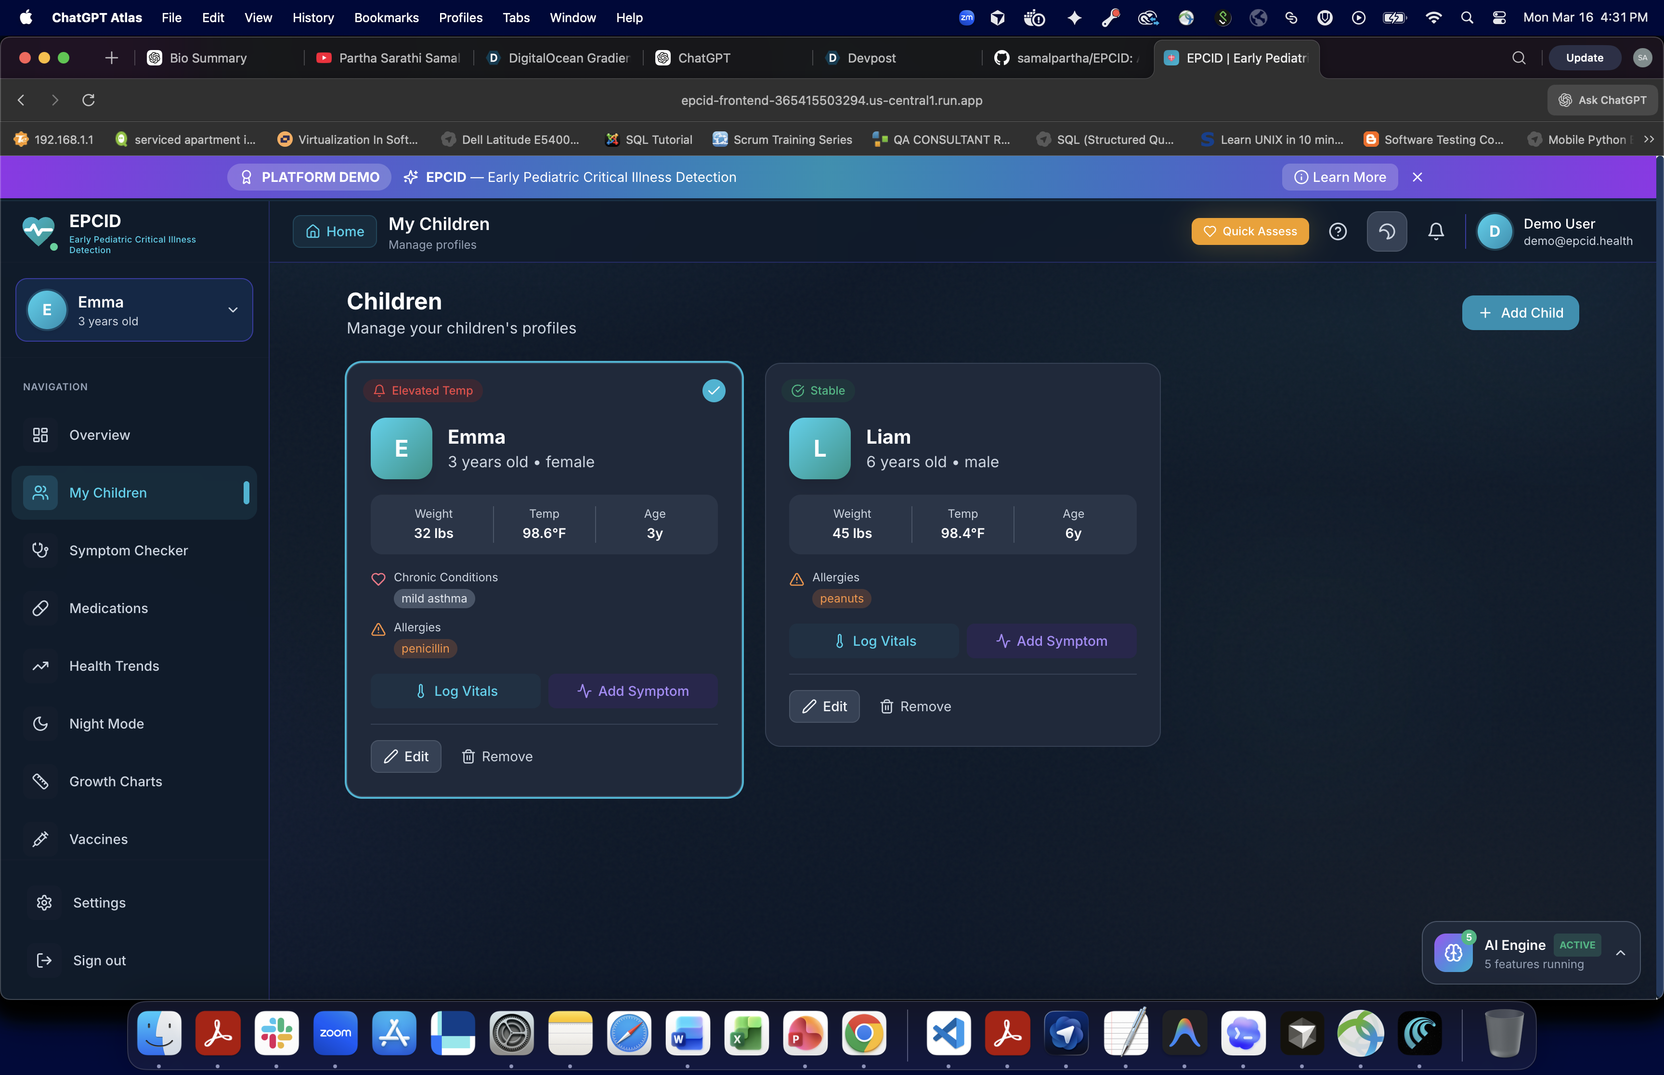Open Growth Charts in navigation

click(x=115, y=781)
